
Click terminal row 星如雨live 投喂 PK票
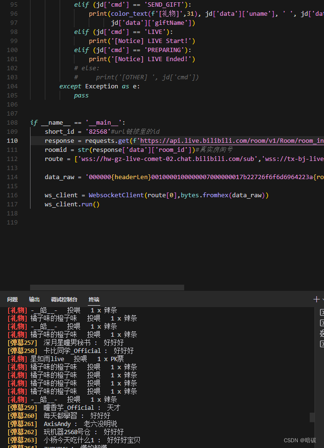(x=66, y=359)
